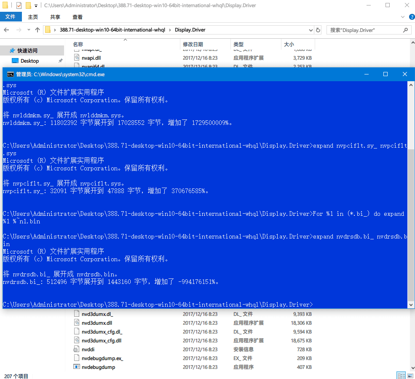Click cmd scrollbar up arrow

click(411, 85)
